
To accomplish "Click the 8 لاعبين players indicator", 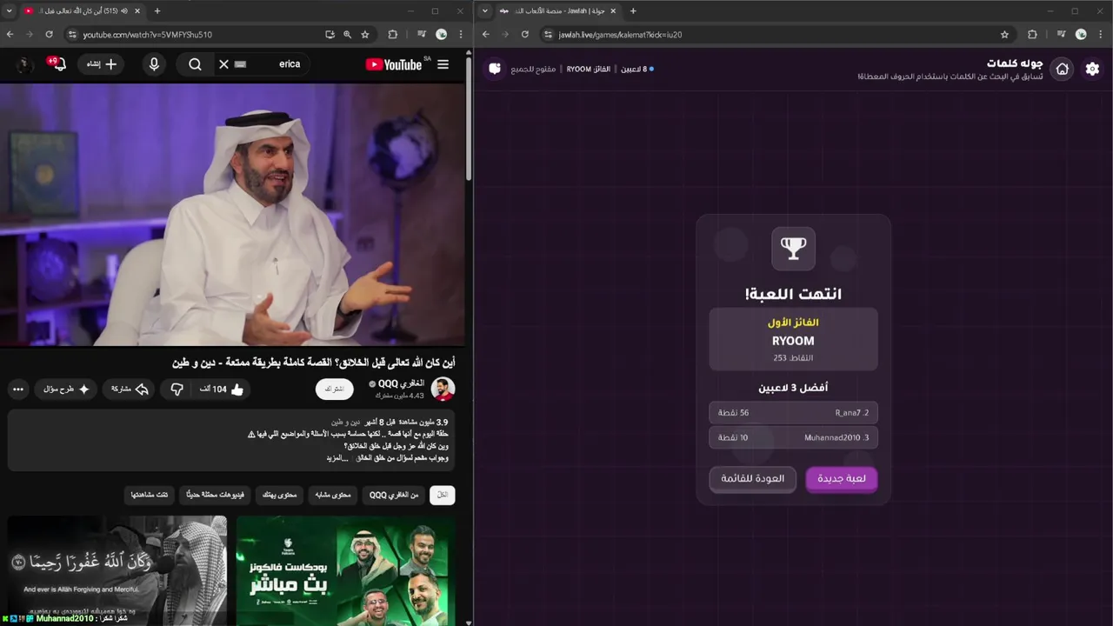I will click(636, 69).
